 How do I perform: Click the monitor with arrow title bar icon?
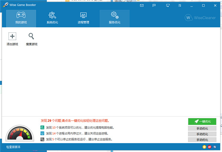click(x=168, y=6)
